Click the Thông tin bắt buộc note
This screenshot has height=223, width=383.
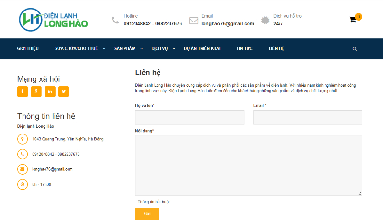pos(153,202)
